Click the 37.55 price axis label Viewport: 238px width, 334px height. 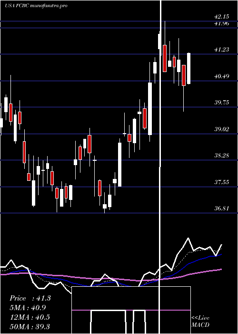[222, 182]
